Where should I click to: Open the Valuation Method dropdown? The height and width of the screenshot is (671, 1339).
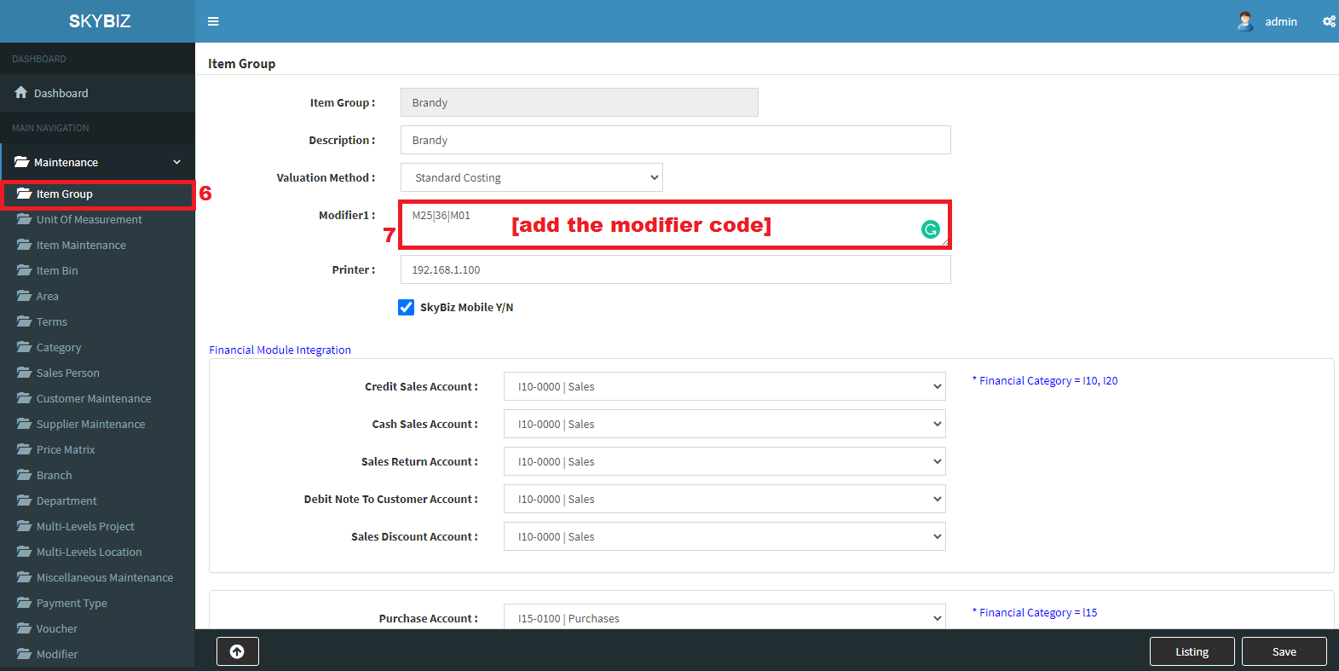point(531,177)
